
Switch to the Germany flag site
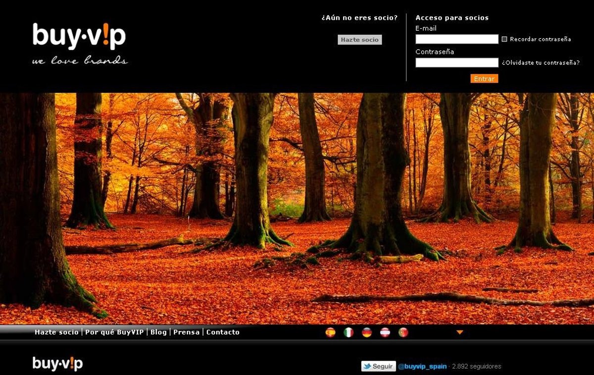pos(367,332)
